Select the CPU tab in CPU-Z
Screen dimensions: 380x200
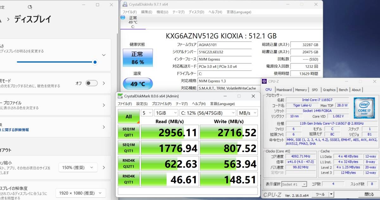[x=268, y=90]
